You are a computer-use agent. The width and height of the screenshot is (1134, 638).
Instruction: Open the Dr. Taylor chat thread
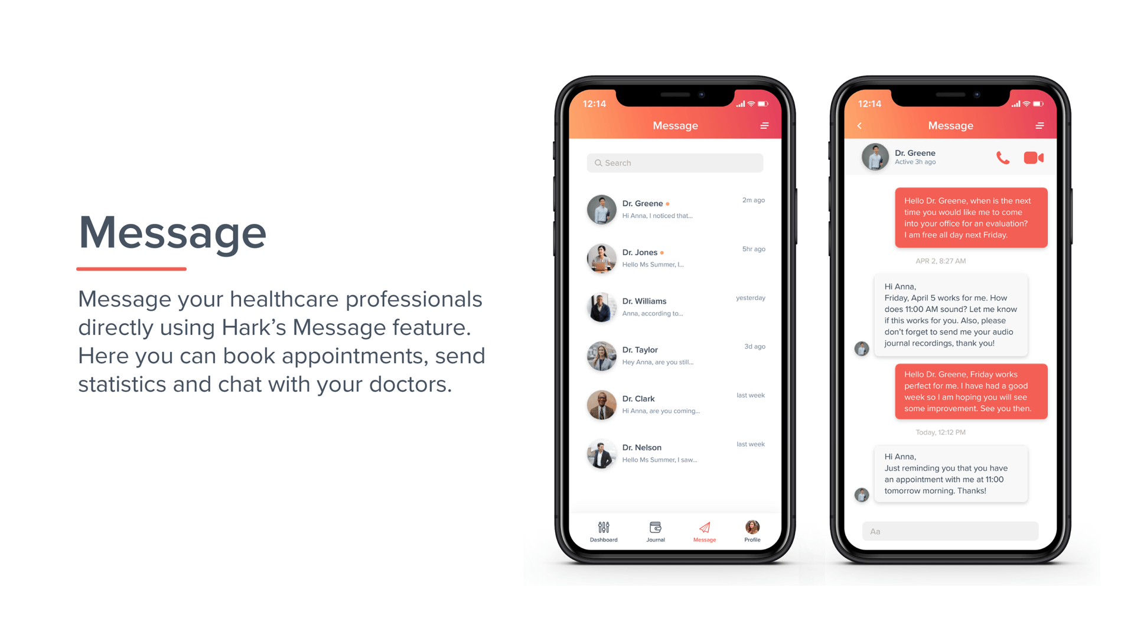click(x=675, y=354)
